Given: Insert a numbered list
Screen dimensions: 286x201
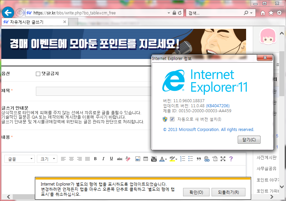Looking at the screenshot, I should [183, 159].
